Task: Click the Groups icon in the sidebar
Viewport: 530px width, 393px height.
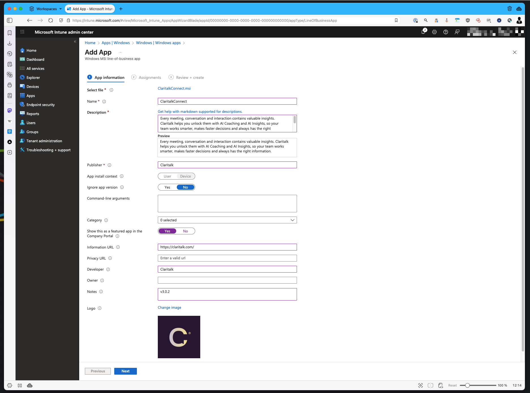Action: pyautogui.click(x=22, y=132)
